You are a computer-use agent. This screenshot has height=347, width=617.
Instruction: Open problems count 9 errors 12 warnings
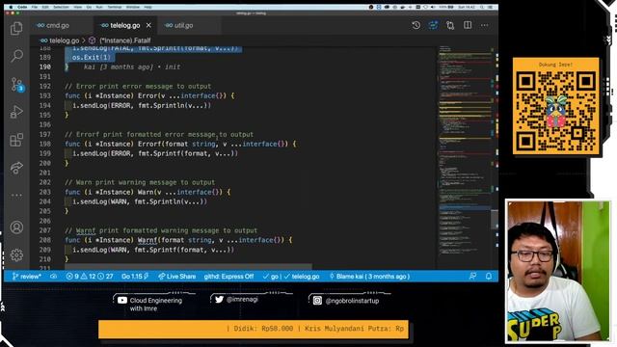pyautogui.click(x=90, y=277)
